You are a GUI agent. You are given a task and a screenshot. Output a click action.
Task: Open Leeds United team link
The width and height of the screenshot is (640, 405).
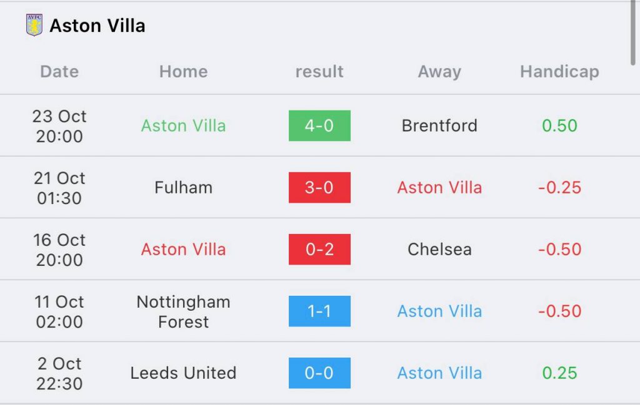[x=184, y=373]
